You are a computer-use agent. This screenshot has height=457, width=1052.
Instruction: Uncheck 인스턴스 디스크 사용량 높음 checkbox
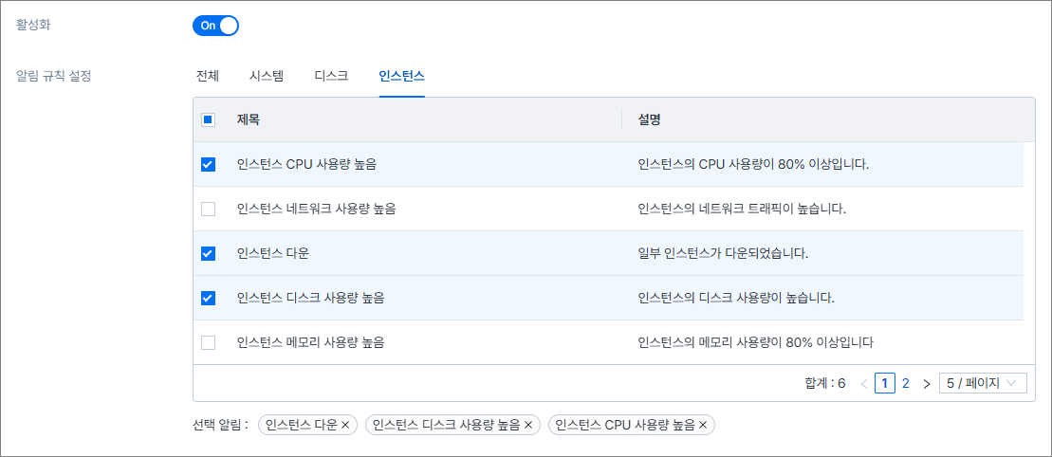[209, 298]
